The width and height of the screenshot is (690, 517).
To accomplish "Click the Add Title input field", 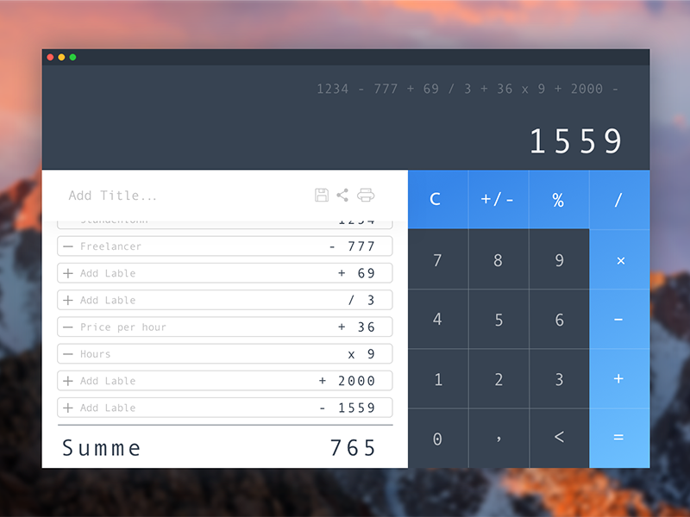I will pos(112,196).
